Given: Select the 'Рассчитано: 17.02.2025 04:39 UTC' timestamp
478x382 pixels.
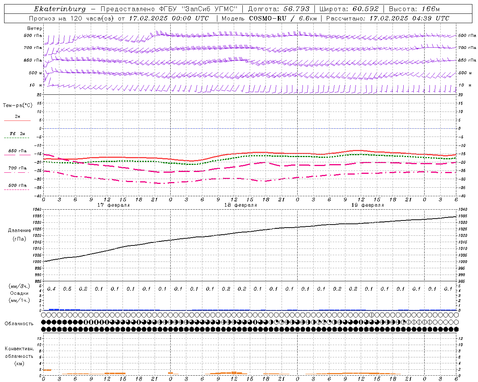Looking at the screenshot, I should click(x=388, y=18).
